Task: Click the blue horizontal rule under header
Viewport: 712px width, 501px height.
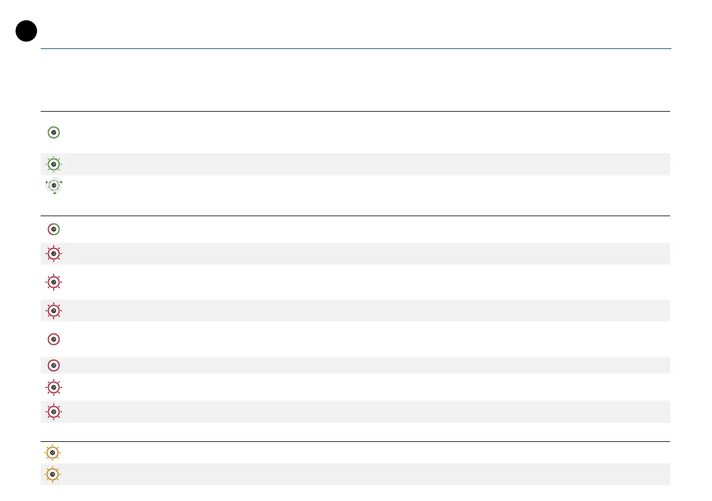Action: tap(356, 48)
